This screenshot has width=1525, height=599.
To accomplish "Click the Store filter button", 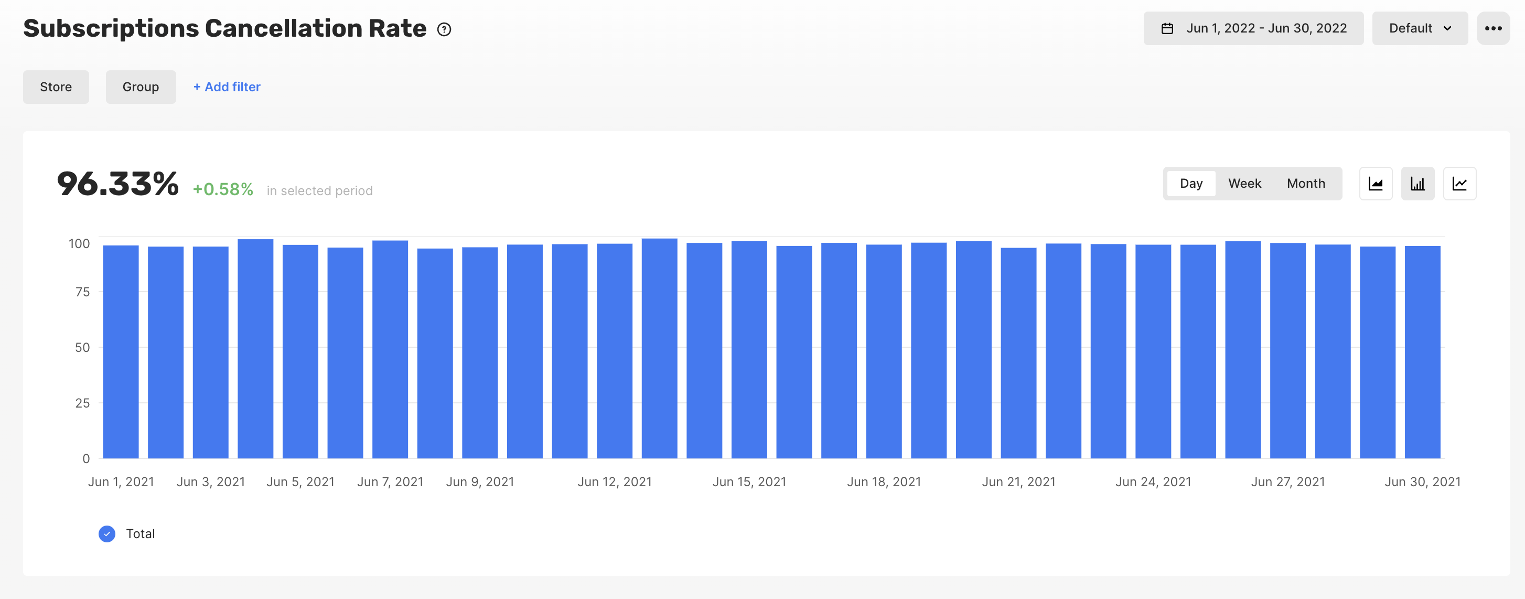I will pyautogui.click(x=56, y=87).
